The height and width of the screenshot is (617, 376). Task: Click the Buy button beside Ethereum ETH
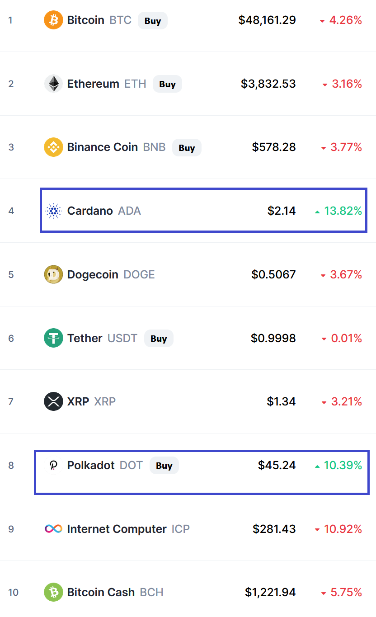point(167,84)
